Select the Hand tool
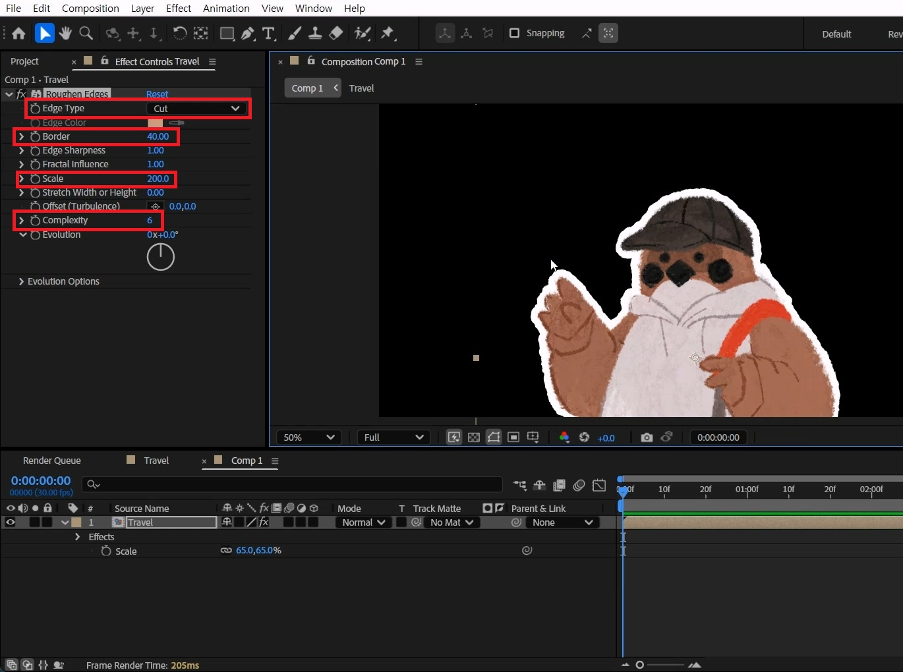This screenshot has width=903, height=672. pyautogui.click(x=65, y=33)
